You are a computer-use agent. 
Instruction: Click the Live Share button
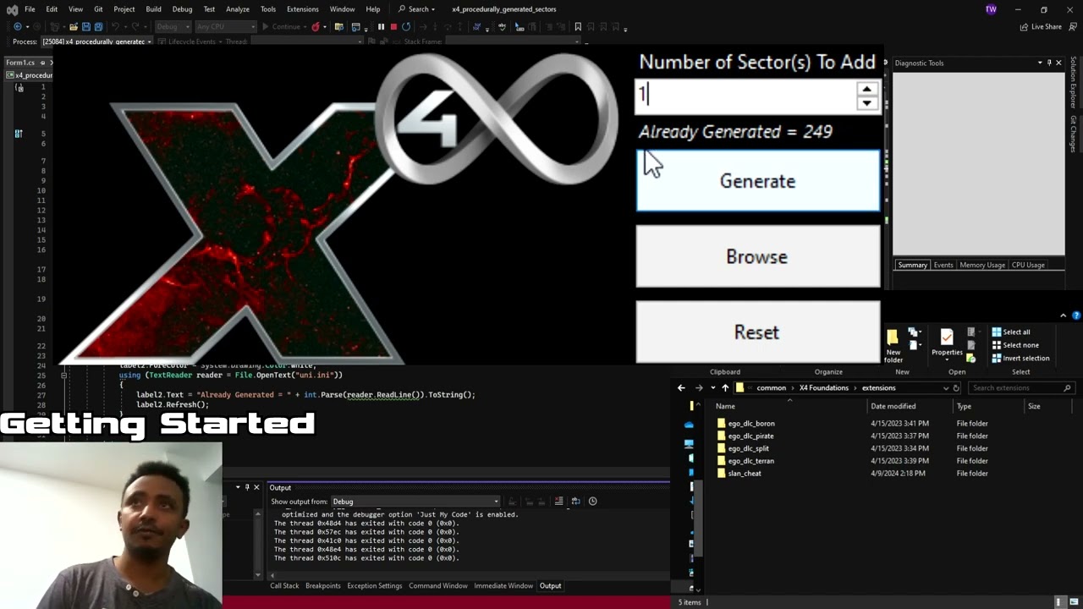point(1041,26)
